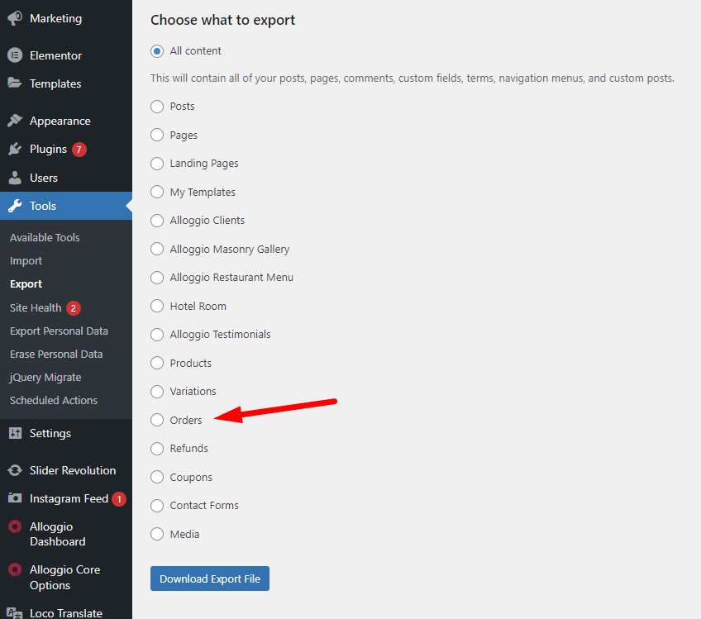Select the Hotel Room radio button
Screen dimensions: 701x619
coord(157,306)
